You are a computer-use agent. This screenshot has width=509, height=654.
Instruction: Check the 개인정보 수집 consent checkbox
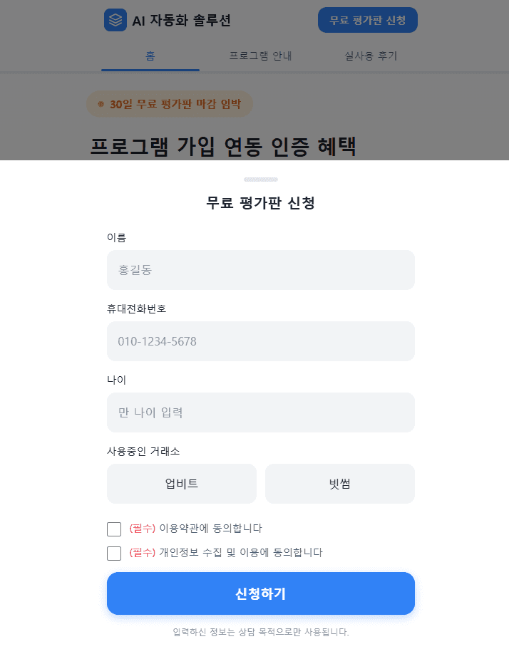click(x=114, y=552)
